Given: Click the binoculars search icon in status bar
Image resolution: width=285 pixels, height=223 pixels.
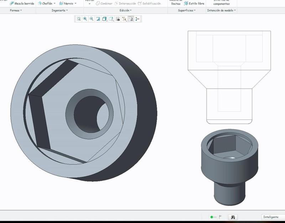Looking at the screenshot, I should [x=232, y=217].
